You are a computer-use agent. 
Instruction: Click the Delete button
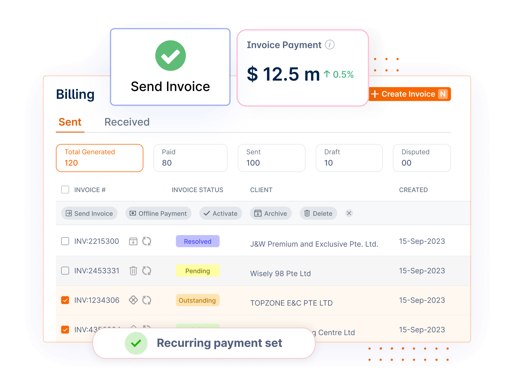tap(318, 213)
